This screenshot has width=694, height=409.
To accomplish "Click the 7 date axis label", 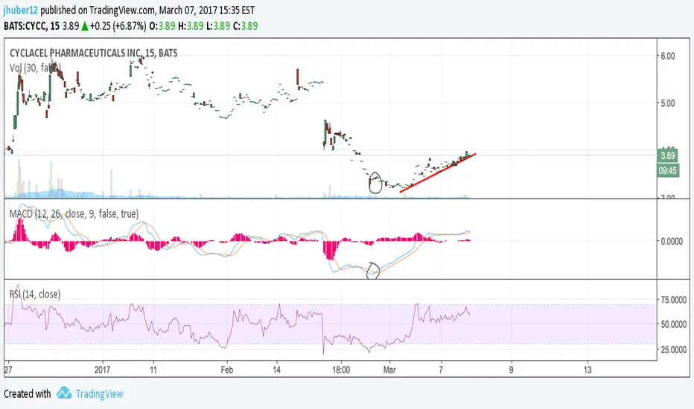I will 441,370.
